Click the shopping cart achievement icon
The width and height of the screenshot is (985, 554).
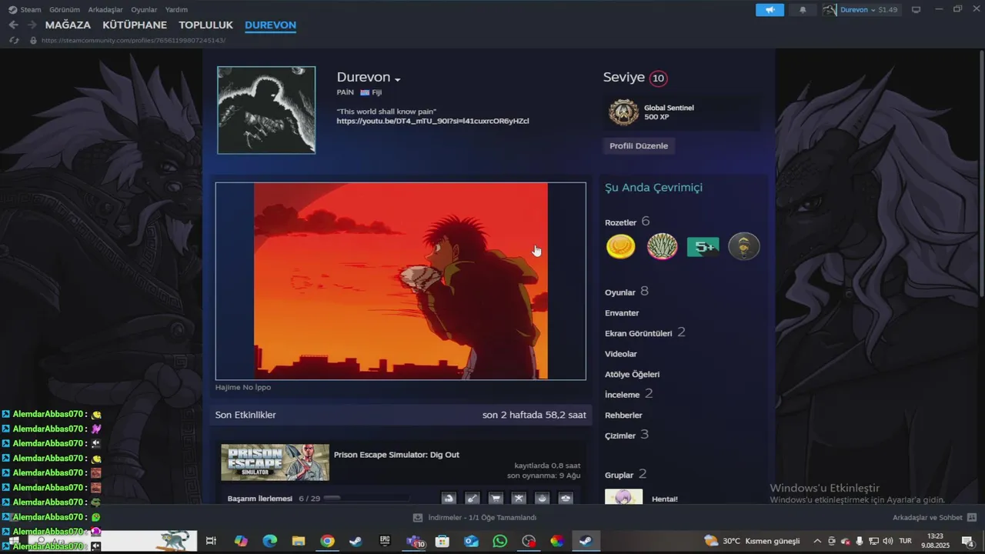[496, 499]
